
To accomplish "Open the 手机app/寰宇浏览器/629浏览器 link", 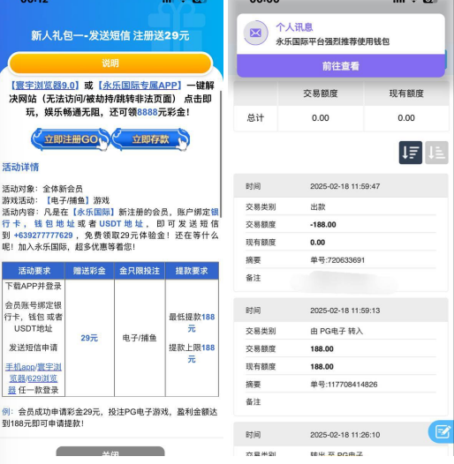I will [x=34, y=378].
